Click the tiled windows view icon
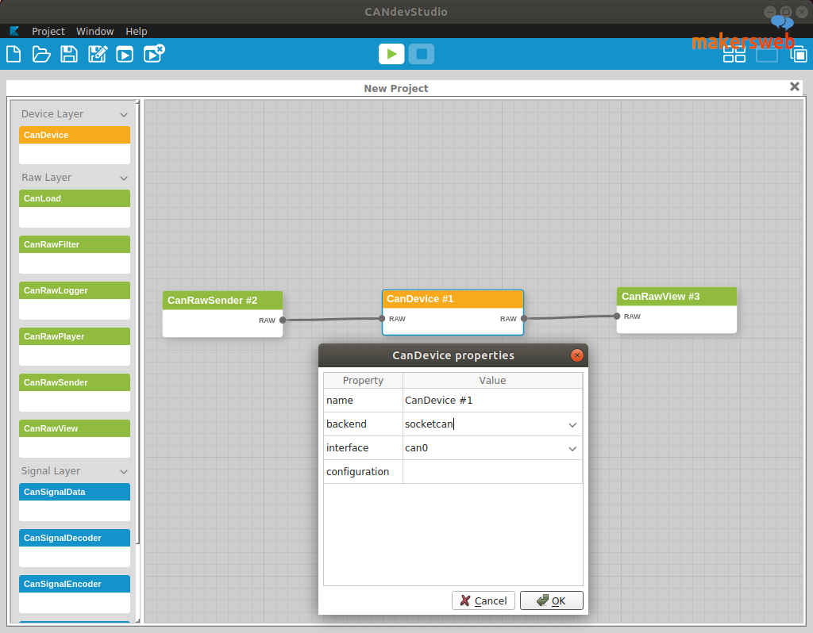This screenshot has width=813, height=633. 734,54
